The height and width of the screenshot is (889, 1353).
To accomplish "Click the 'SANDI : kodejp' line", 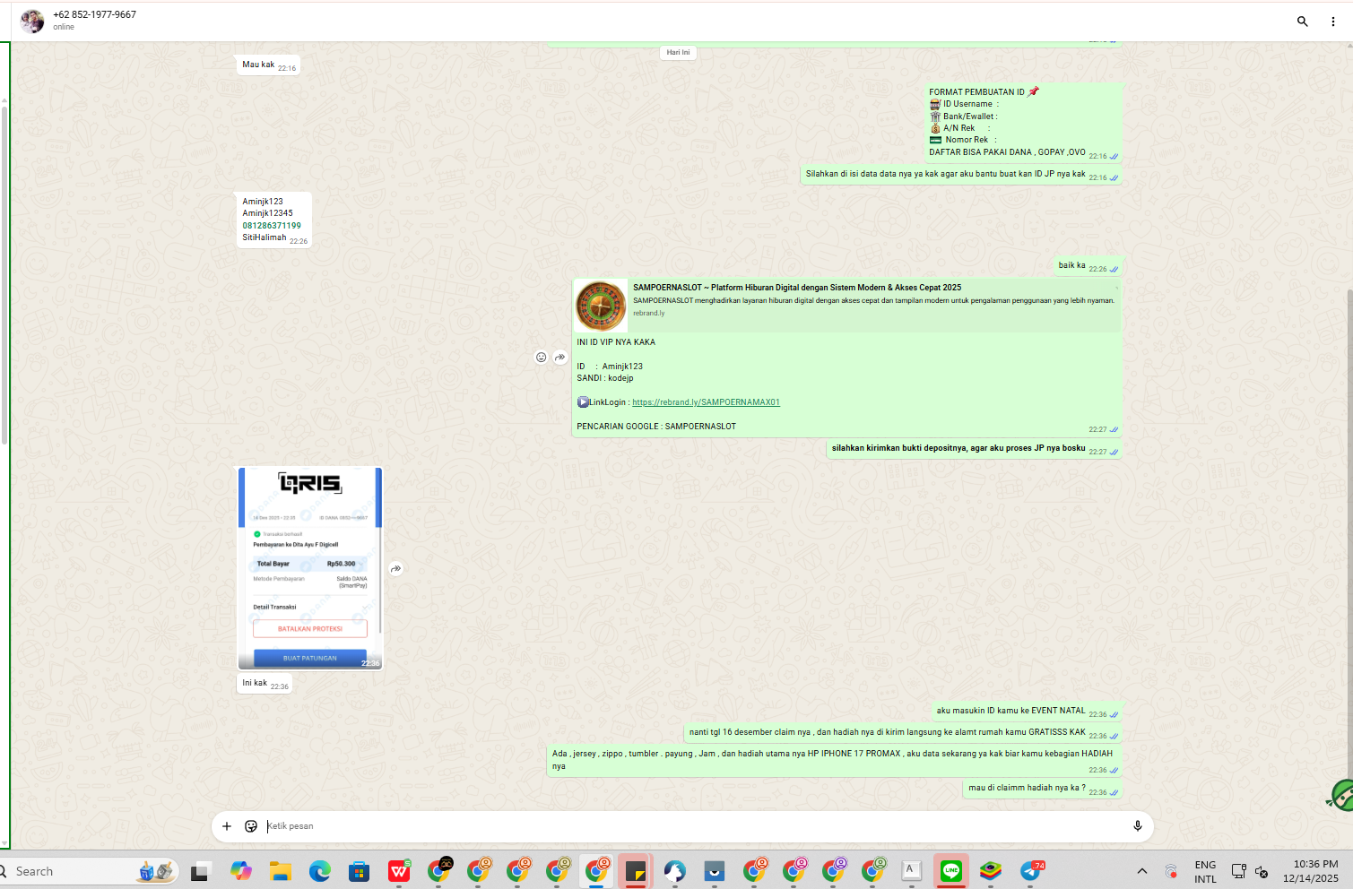I will [605, 378].
